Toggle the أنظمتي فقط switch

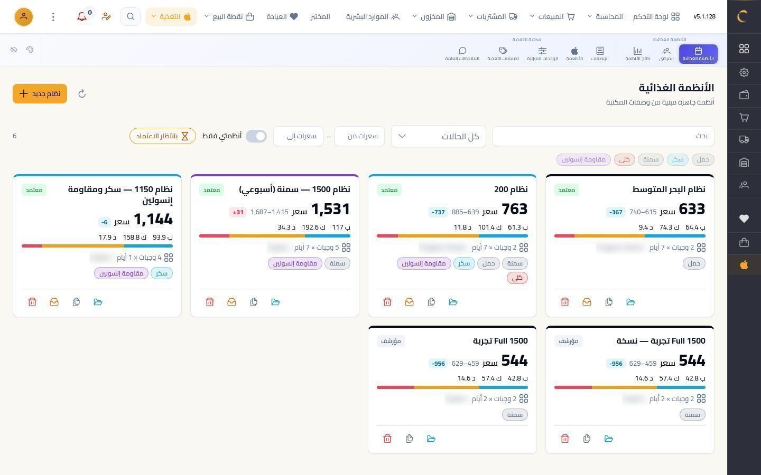click(256, 136)
